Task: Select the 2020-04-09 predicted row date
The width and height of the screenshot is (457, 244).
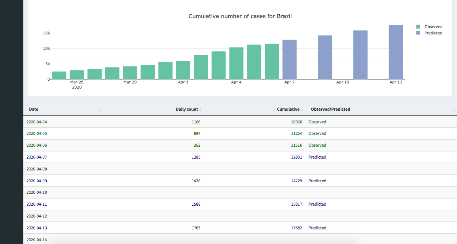Action: (36, 181)
